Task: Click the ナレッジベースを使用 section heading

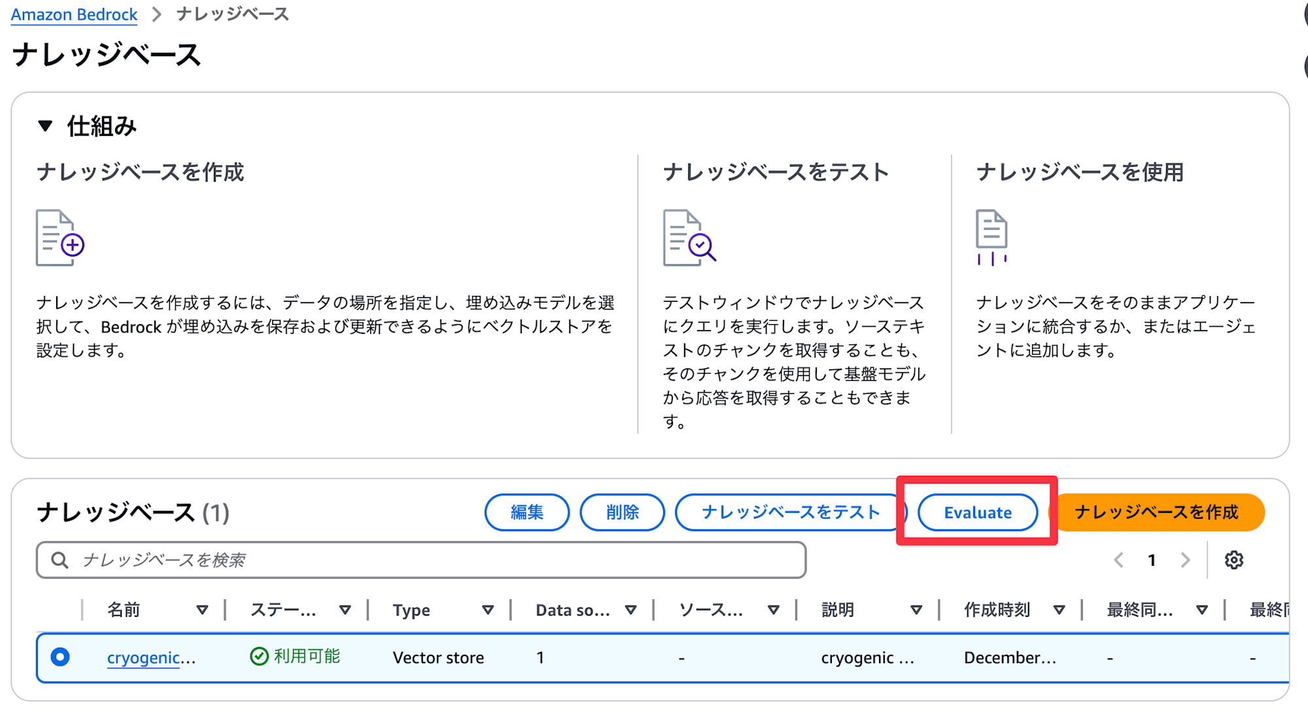Action: coord(1080,172)
